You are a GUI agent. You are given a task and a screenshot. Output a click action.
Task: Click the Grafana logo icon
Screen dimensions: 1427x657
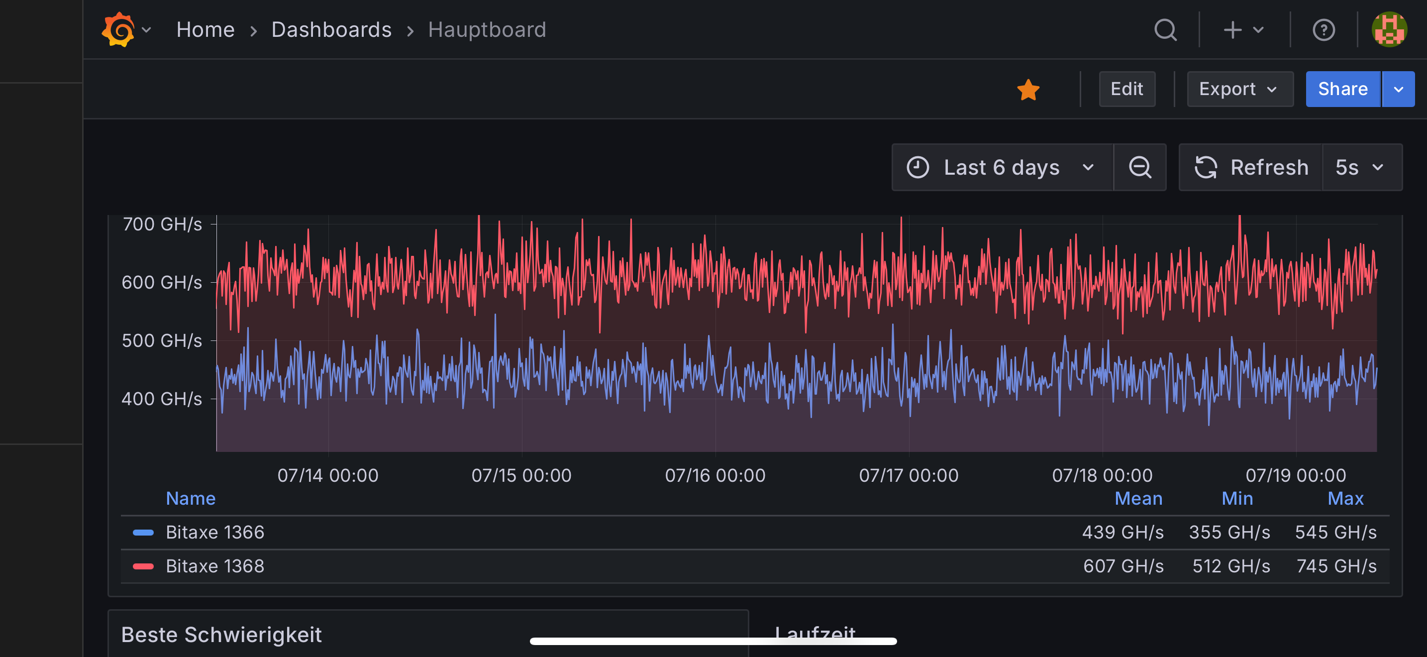click(118, 30)
